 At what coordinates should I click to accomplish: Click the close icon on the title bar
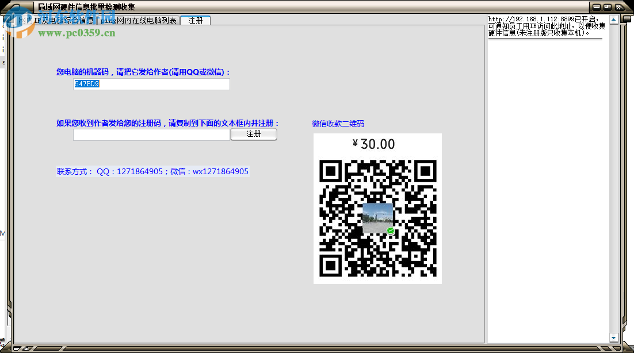click(618, 7)
